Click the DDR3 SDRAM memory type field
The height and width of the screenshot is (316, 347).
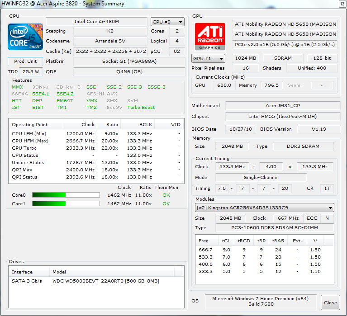(x=303, y=146)
